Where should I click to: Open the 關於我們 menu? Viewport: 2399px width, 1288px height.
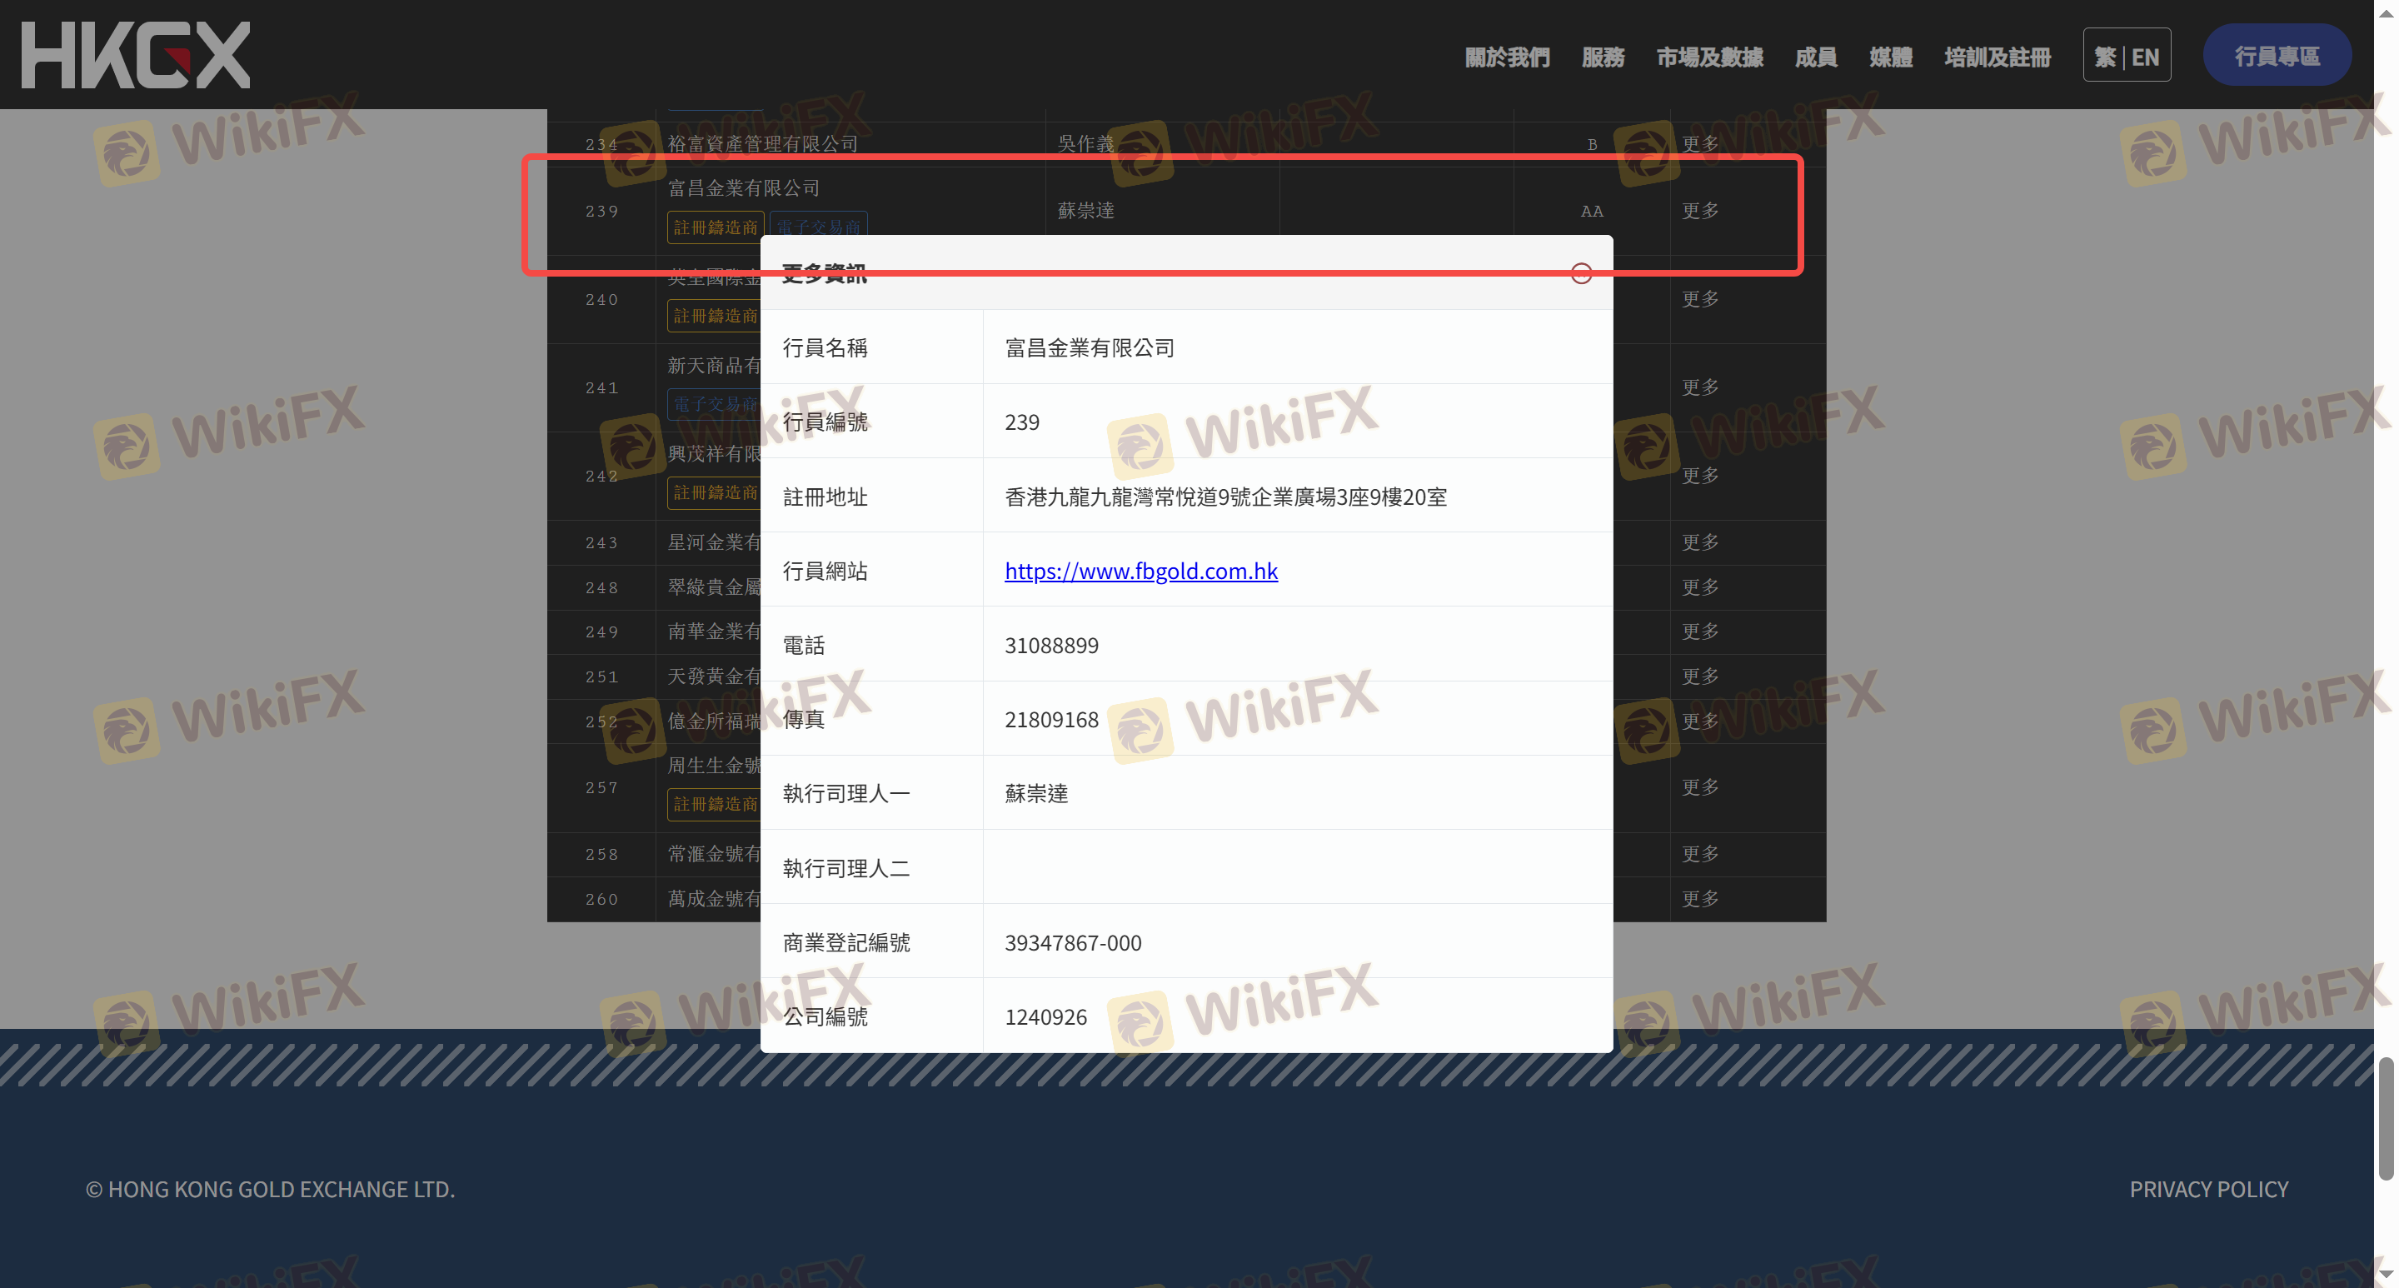[x=1507, y=57]
